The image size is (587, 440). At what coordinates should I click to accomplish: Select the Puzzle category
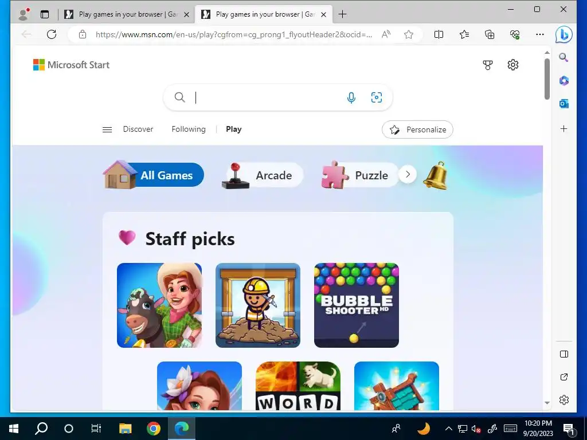(x=359, y=175)
